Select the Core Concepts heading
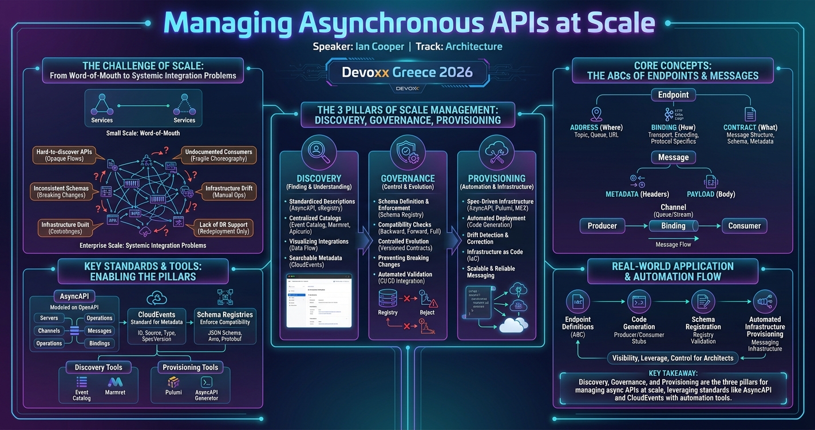The image size is (815, 430). pos(672,71)
